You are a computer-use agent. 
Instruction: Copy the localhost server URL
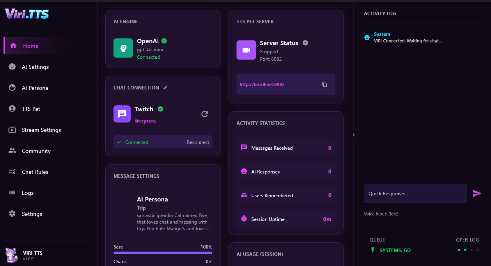[x=324, y=84]
